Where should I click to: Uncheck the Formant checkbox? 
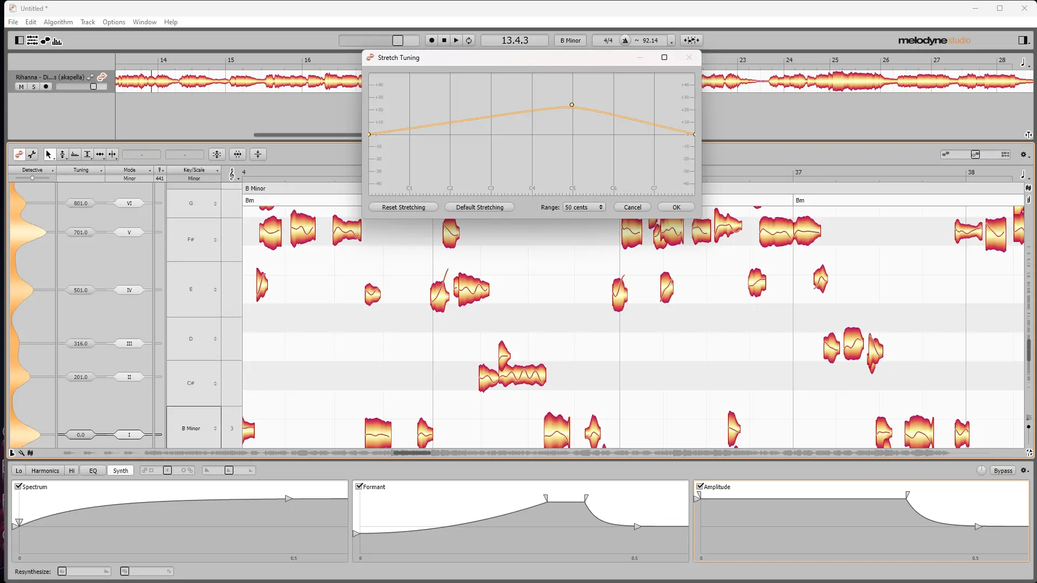pyautogui.click(x=359, y=486)
